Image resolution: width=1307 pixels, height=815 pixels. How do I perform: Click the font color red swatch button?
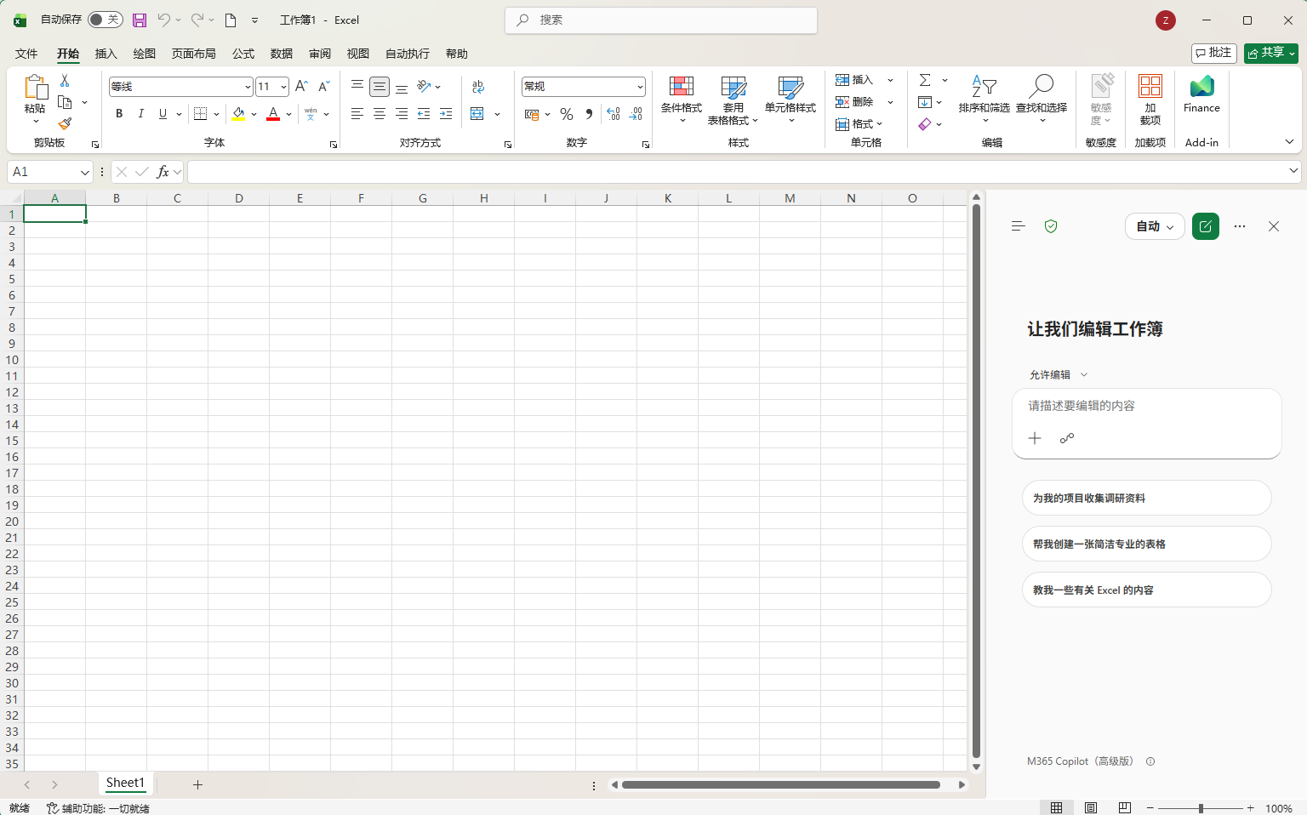tap(273, 114)
